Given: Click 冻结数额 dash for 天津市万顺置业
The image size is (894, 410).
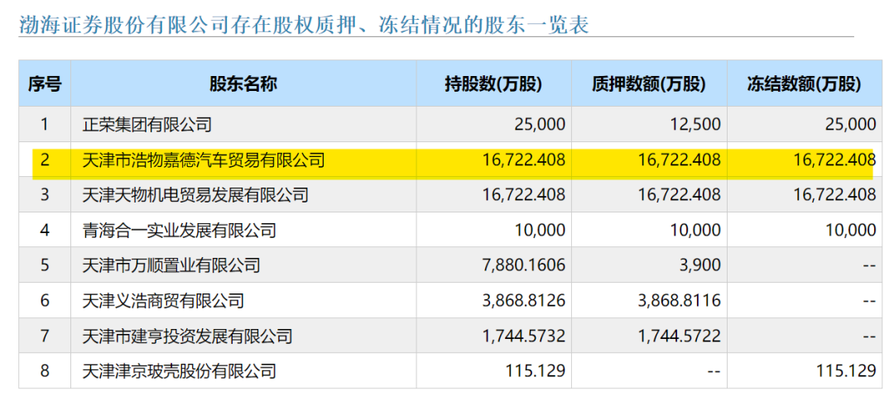Looking at the screenshot, I should 868,266.
